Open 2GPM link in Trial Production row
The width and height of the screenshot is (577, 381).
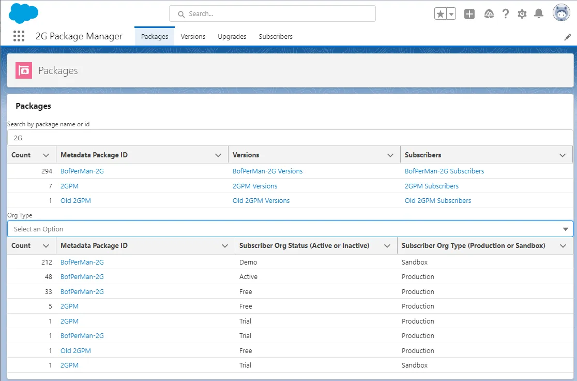pyautogui.click(x=69, y=321)
